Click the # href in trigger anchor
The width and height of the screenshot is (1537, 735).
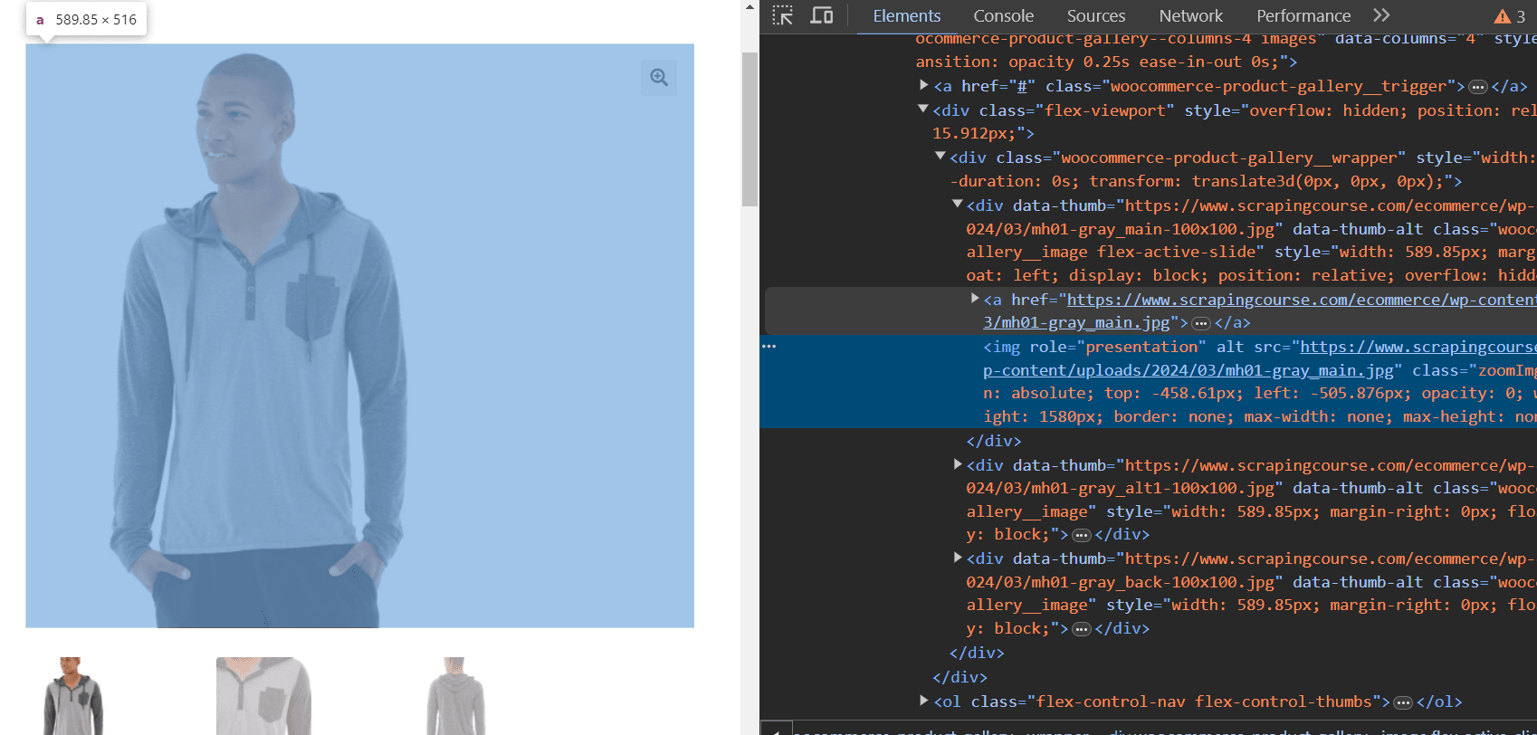coord(1021,86)
